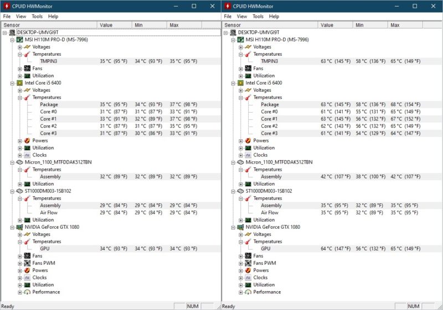Click the Value column header in right window
Image resolution: width=443 pixels, height=310 pixels.
[x=327, y=25]
